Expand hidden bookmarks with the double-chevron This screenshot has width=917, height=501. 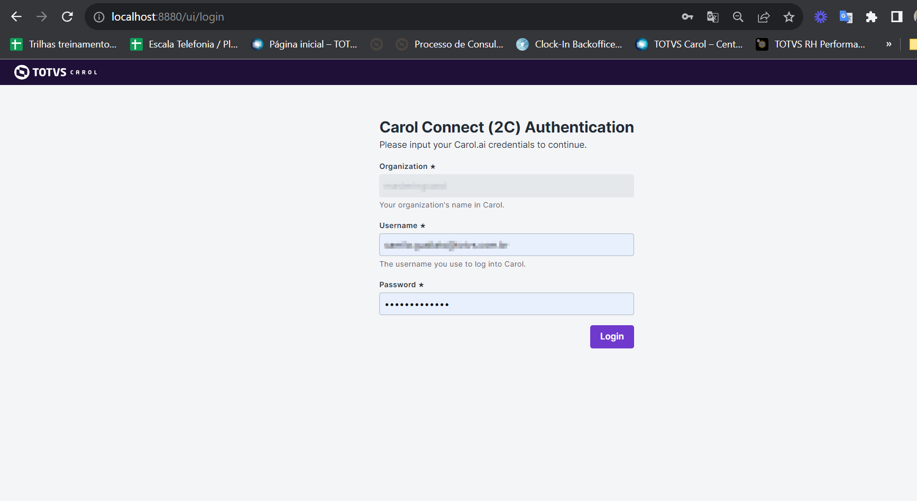888,44
